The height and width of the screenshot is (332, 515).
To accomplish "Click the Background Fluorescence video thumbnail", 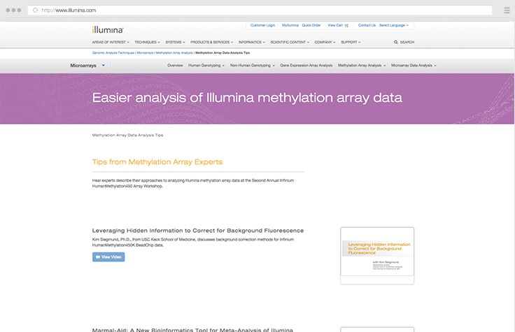I will [x=377, y=255].
